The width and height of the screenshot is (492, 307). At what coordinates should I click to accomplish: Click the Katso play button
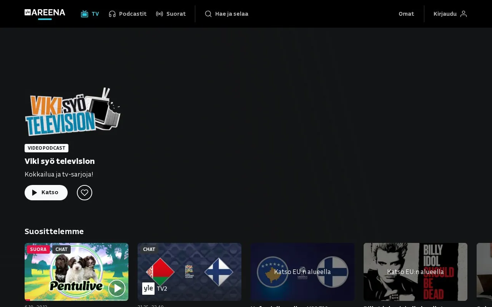tap(46, 193)
